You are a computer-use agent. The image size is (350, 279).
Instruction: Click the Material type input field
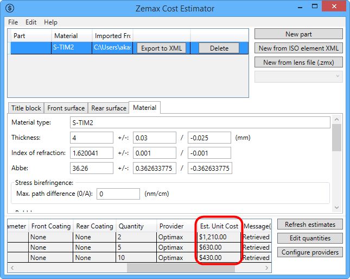(x=200, y=122)
